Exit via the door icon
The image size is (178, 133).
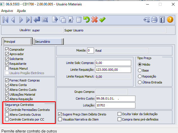click(x=162, y=20)
